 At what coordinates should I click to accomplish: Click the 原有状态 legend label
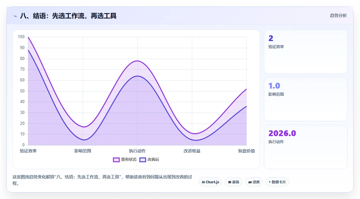tap(129, 160)
